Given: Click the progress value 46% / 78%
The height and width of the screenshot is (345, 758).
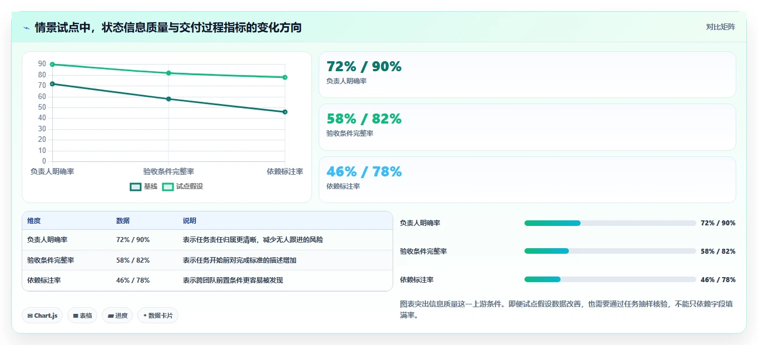Looking at the screenshot, I should (718, 280).
